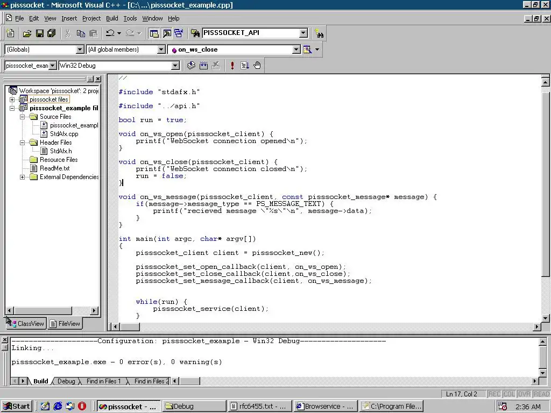This screenshot has width=551, height=413.
Task: Toggle breakpoint with hand icon
Action: coord(257,65)
